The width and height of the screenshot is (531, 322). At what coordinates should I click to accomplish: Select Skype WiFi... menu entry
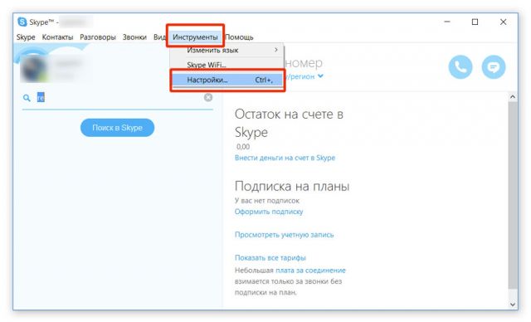[x=227, y=65]
